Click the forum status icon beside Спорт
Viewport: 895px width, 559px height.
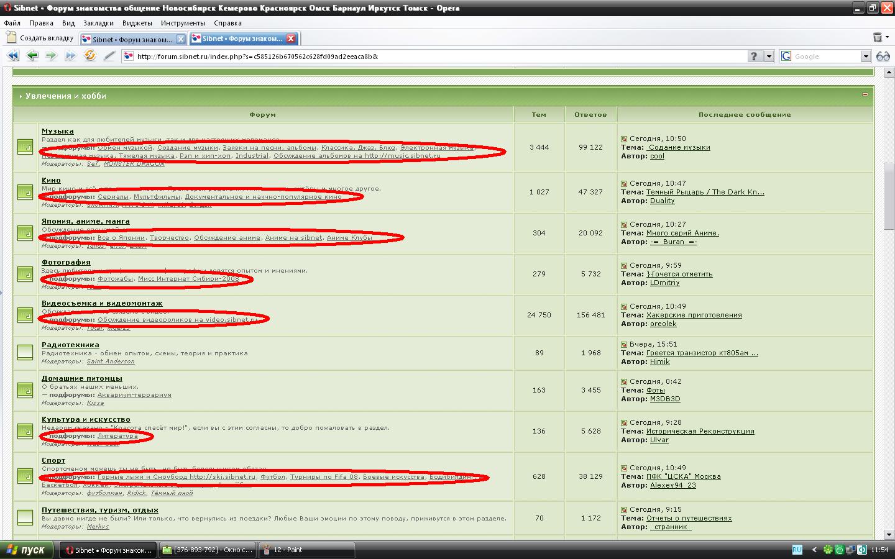(x=25, y=476)
